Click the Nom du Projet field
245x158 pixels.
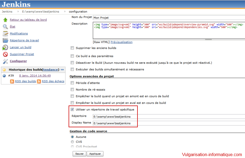pos(169,18)
